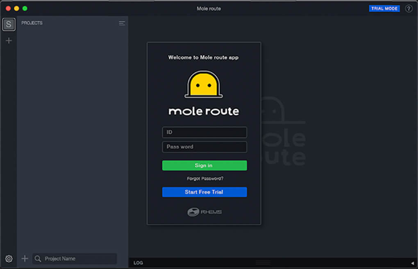Expand the LOG panel with the arrow
This screenshot has width=418, height=269.
pos(412,263)
